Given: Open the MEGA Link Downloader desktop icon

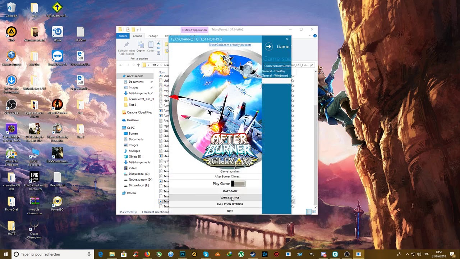Looking at the screenshot, I should pos(11,84).
